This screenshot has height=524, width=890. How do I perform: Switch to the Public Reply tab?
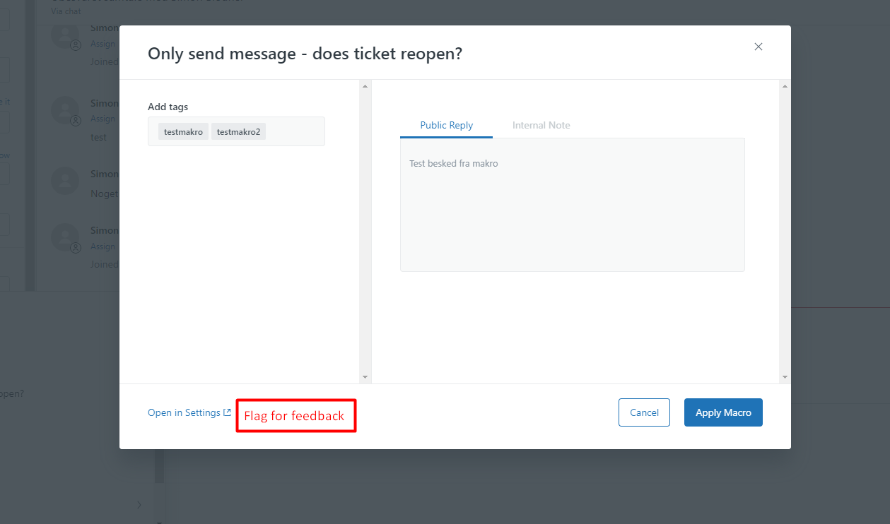tap(446, 125)
